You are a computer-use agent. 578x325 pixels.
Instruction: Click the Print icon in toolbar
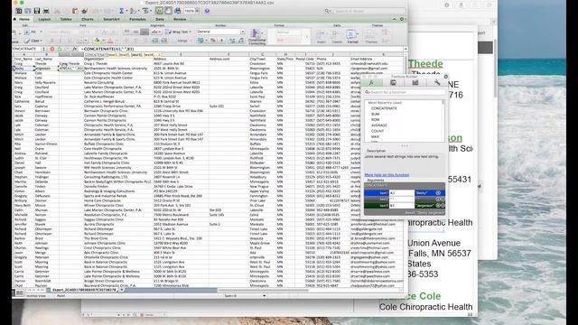[46, 11]
